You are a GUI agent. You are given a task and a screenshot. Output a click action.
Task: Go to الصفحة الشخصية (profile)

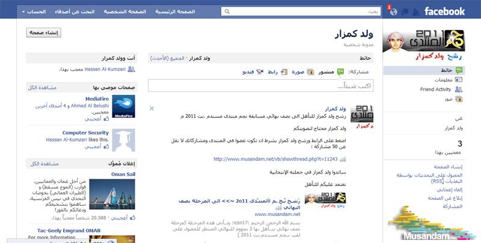[x=124, y=11]
